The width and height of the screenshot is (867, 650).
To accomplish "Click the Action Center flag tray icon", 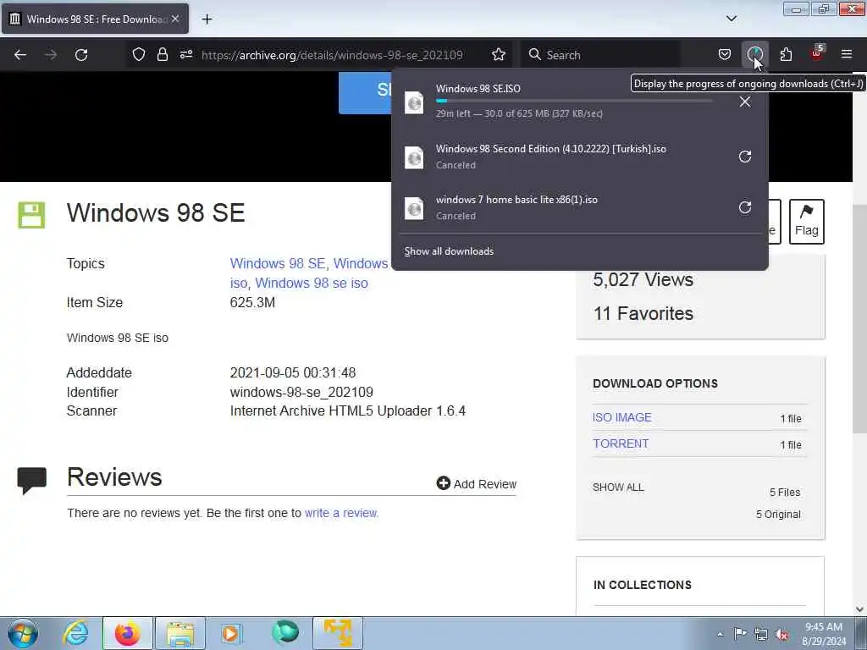I will tap(740, 633).
